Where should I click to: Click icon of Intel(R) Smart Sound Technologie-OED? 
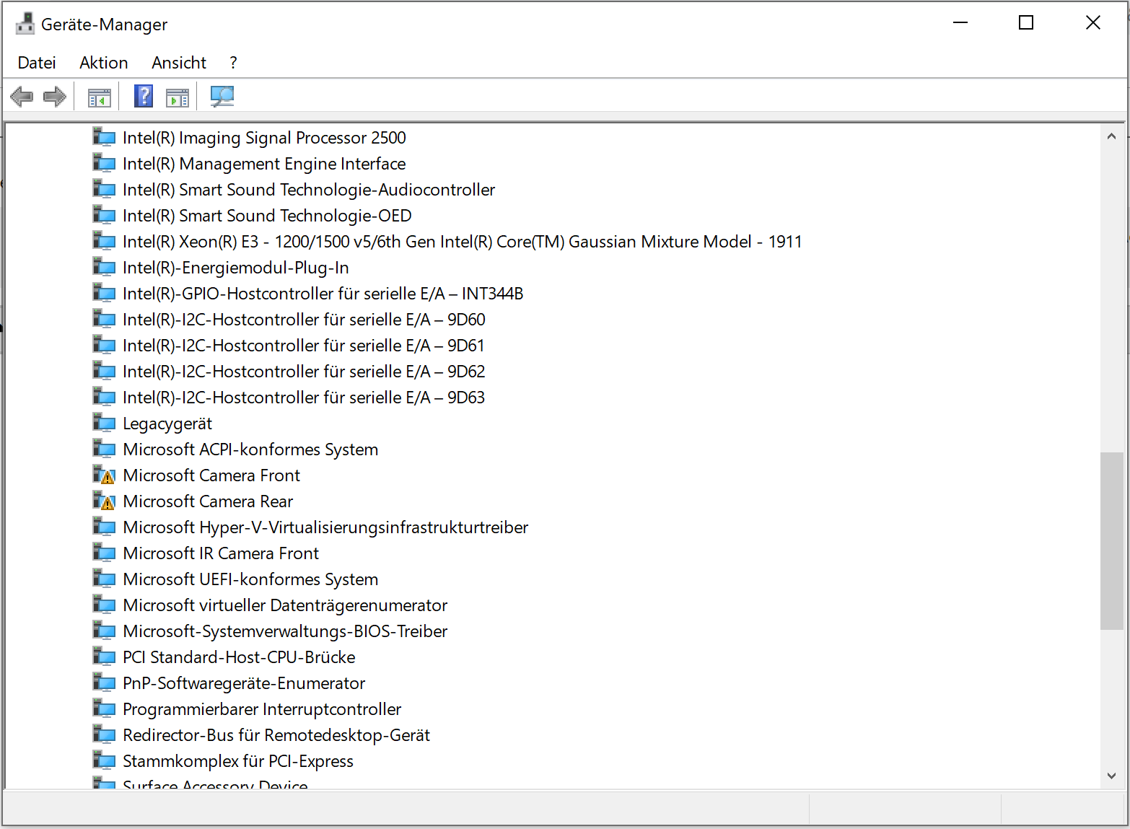(104, 215)
